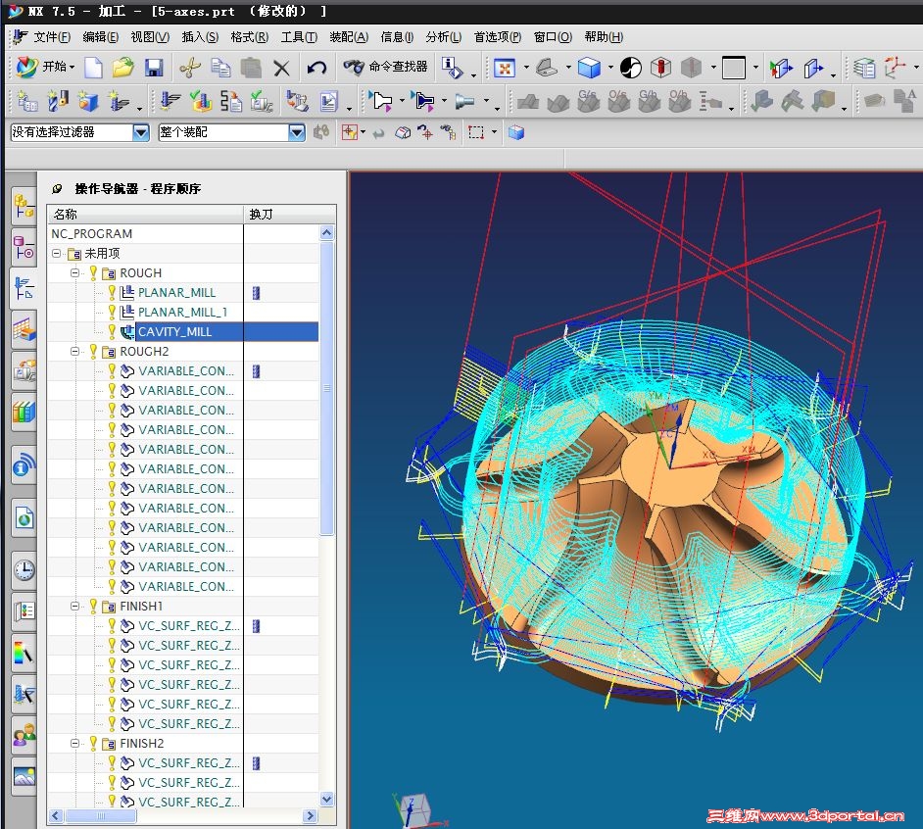The height and width of the screenshot is (829, 923).
Task: Select the PLANAR_MILL_1 operation
Action: (182, 312)
